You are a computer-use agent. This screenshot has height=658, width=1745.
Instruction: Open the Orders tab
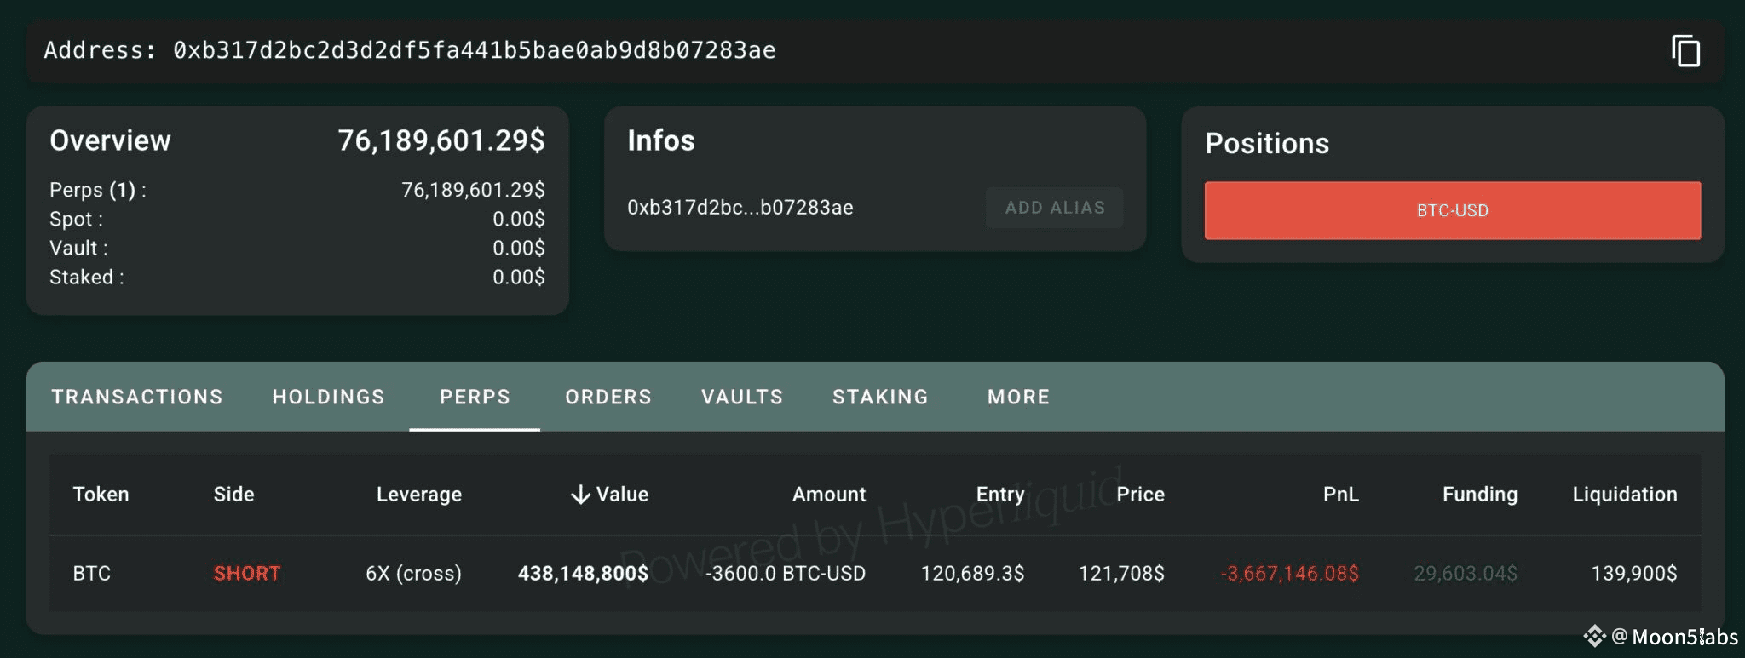608,398
